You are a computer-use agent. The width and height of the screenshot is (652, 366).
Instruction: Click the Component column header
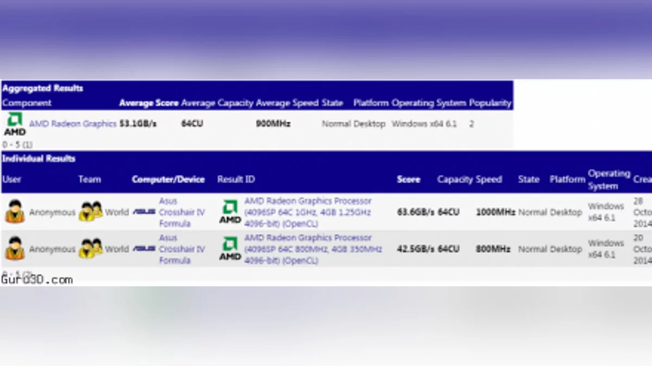pos(27,102)
